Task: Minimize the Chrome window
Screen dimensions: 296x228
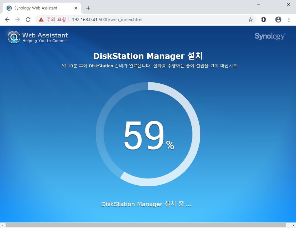Action: [x=258, y=5]
